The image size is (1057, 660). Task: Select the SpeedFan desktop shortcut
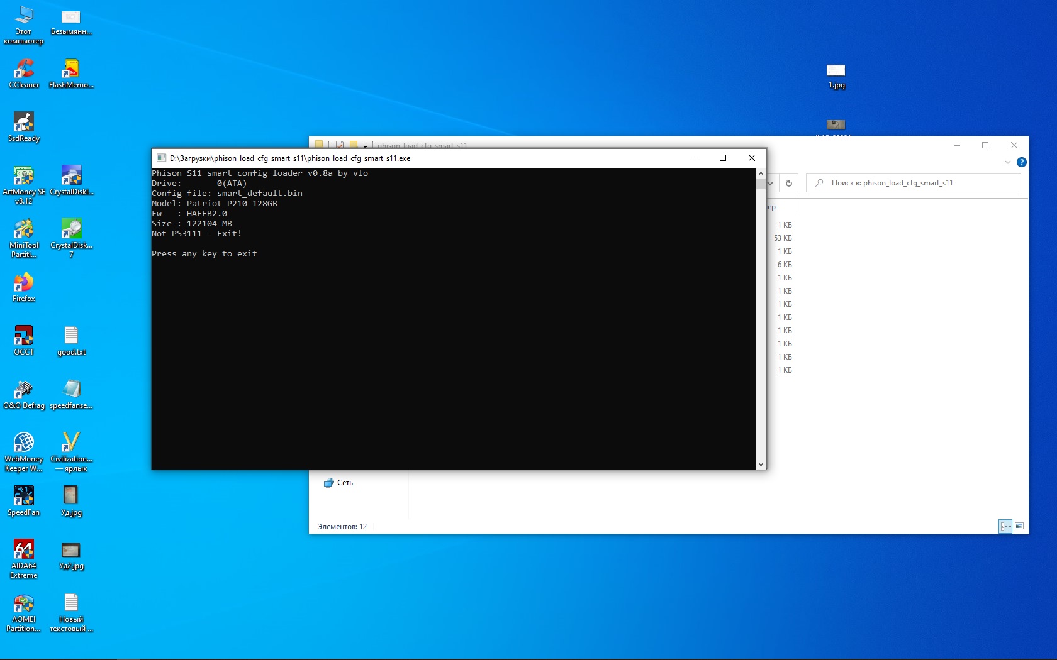(x=24, y=502)
